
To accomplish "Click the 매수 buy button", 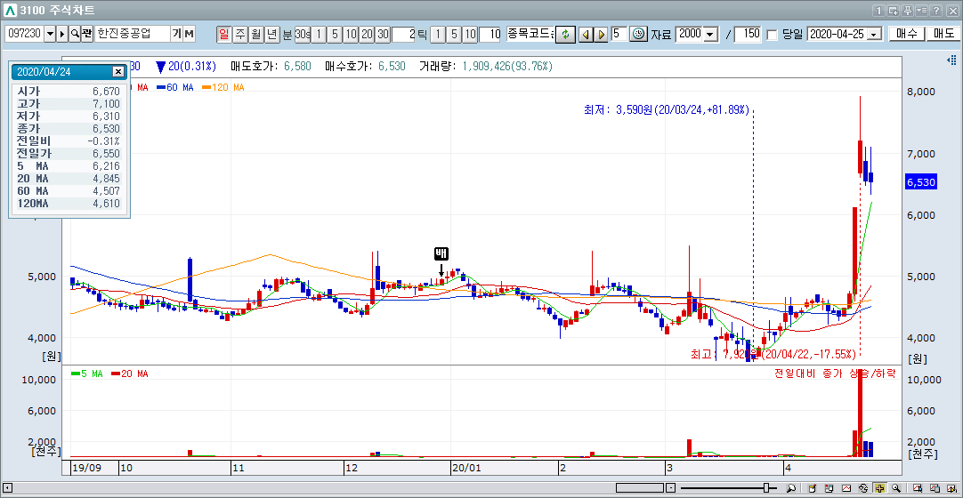I will [x=907, y=35].
